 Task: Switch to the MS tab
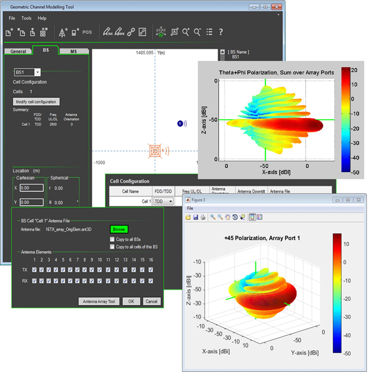73,52
